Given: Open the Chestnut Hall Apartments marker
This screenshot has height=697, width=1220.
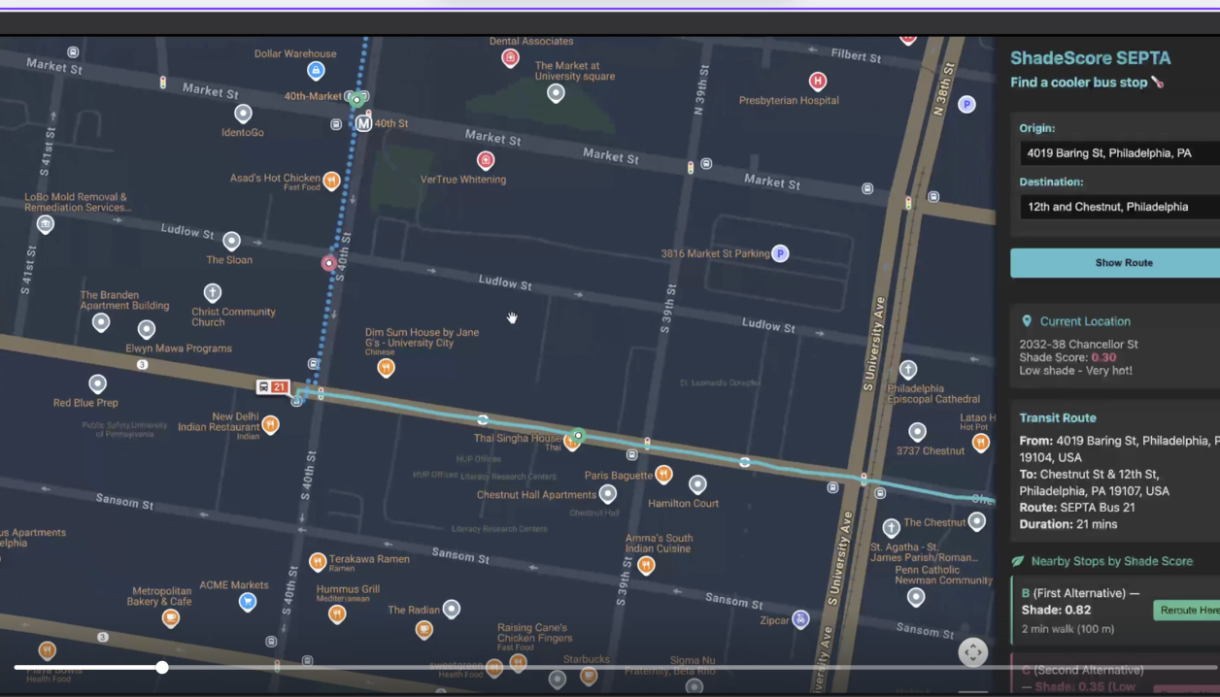Looking at the screenshot, I should click(x=607, y=493).
